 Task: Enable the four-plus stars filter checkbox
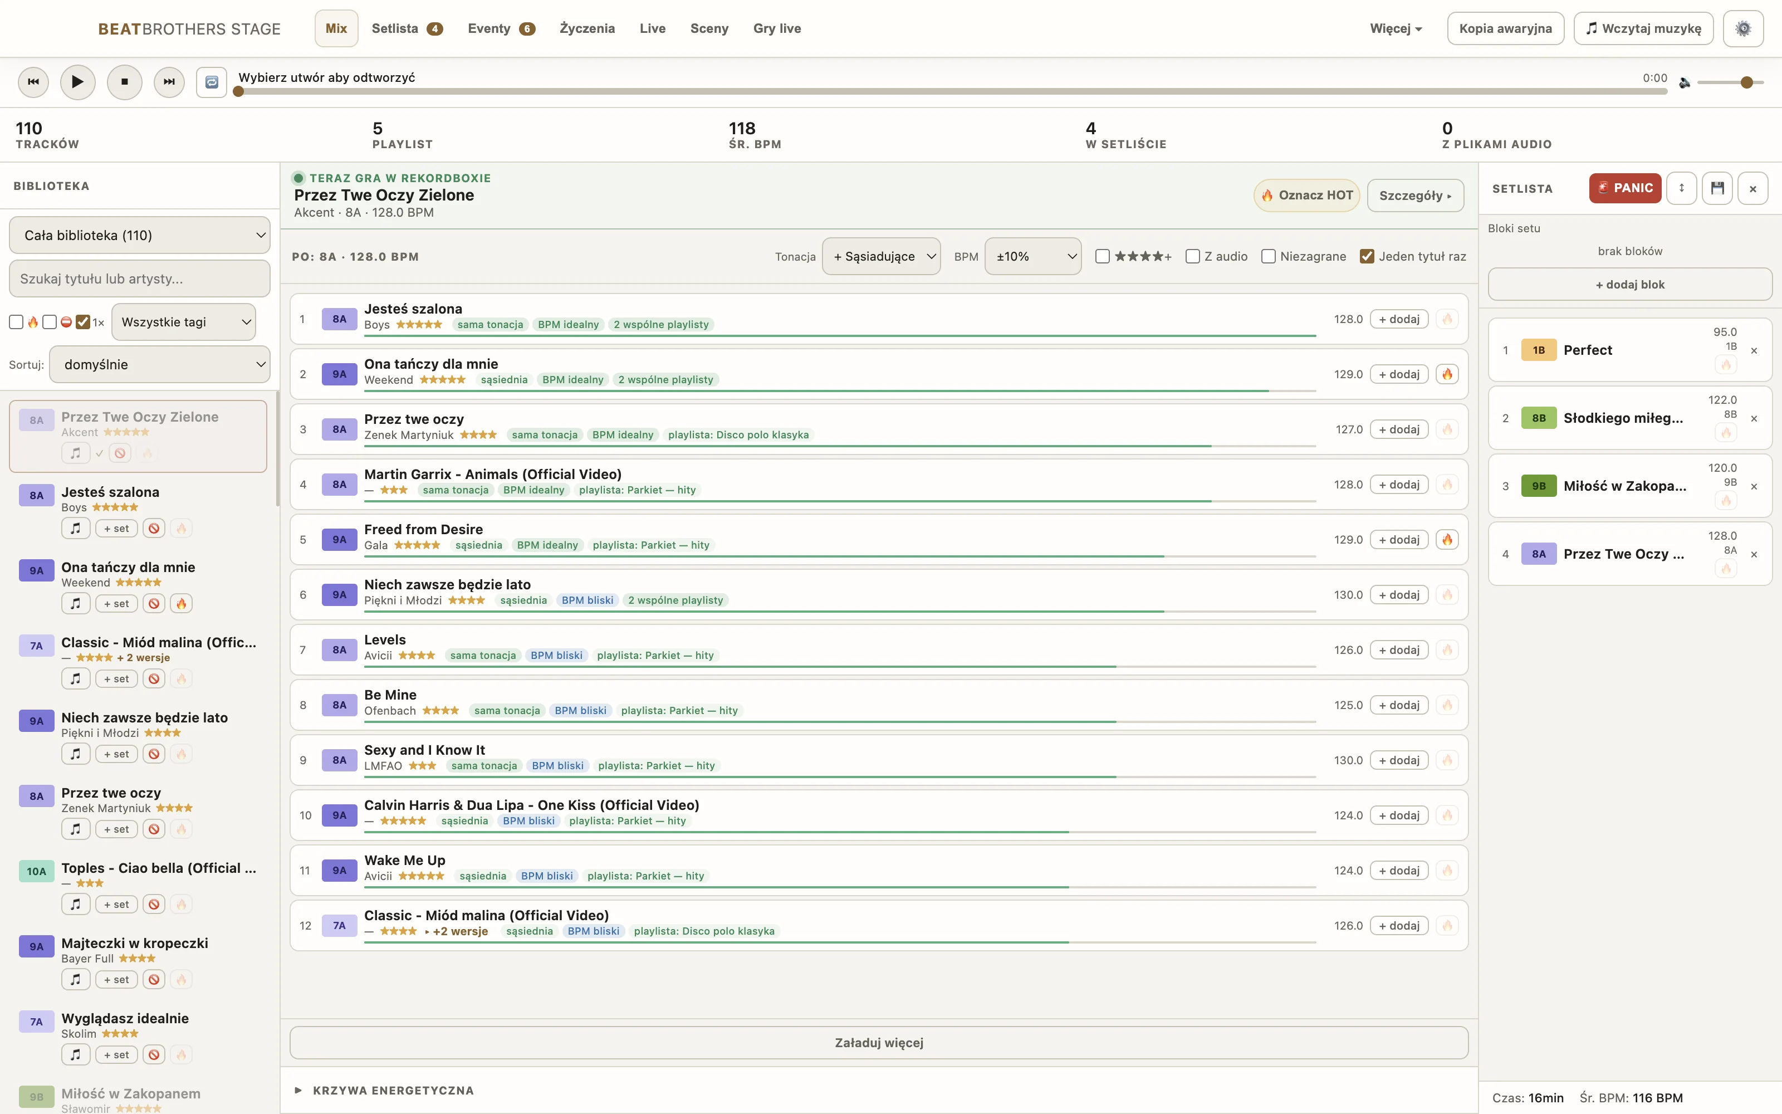point(1103,256)
